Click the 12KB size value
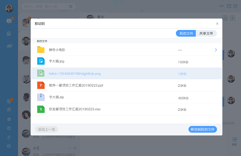This screenshot has height=156, width=241. [182, 74]
